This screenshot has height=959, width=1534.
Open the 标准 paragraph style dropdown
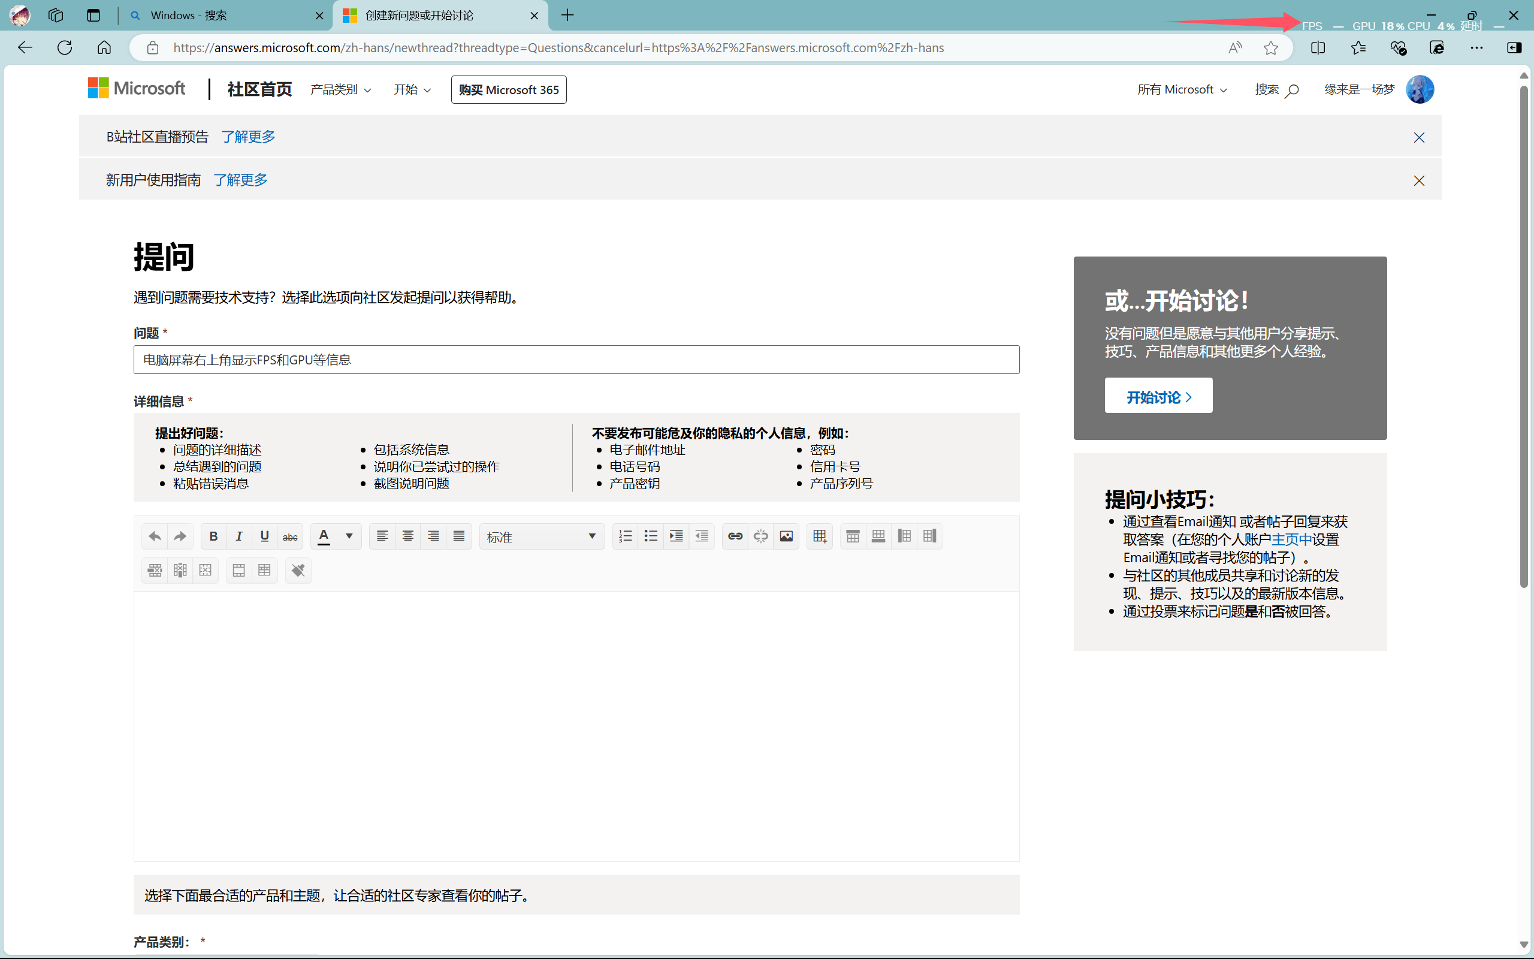click(541, 536)
